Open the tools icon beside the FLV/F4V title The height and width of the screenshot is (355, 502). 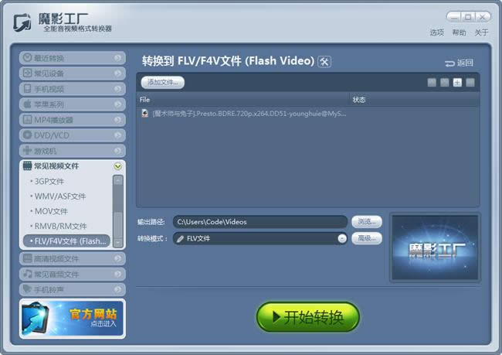[x=324, y=61]
